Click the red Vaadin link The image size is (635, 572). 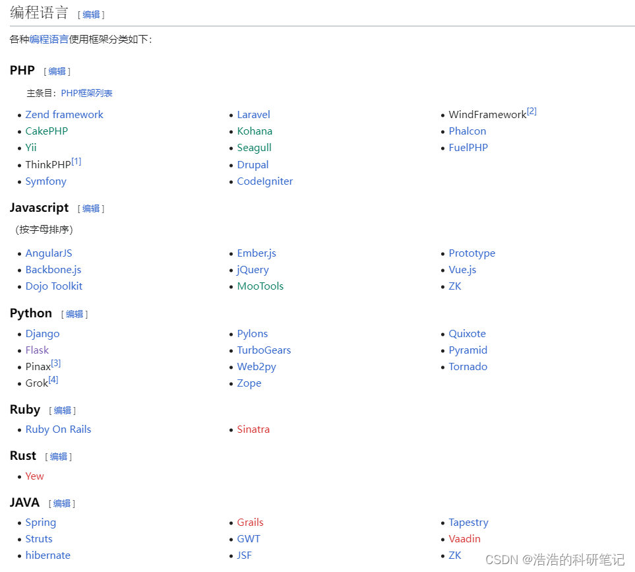(464, 539)
